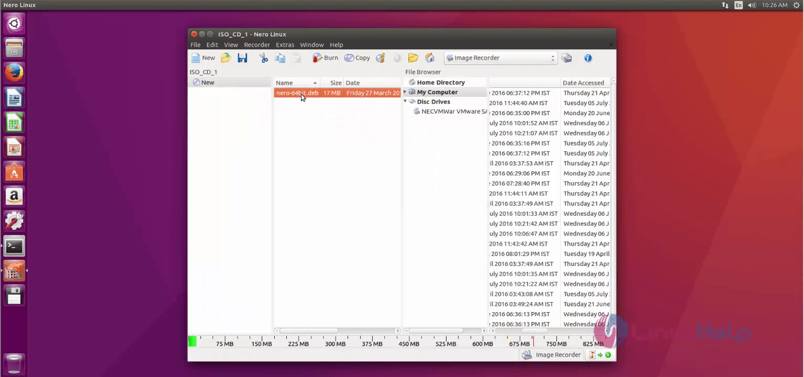
Task: Open Files manager from launcher
Action: [14, 48]
